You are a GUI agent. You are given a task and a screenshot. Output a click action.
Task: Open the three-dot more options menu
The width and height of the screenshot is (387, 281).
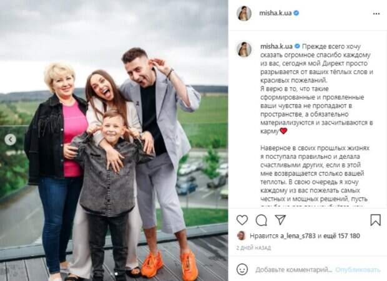click(x=376, y=14)
